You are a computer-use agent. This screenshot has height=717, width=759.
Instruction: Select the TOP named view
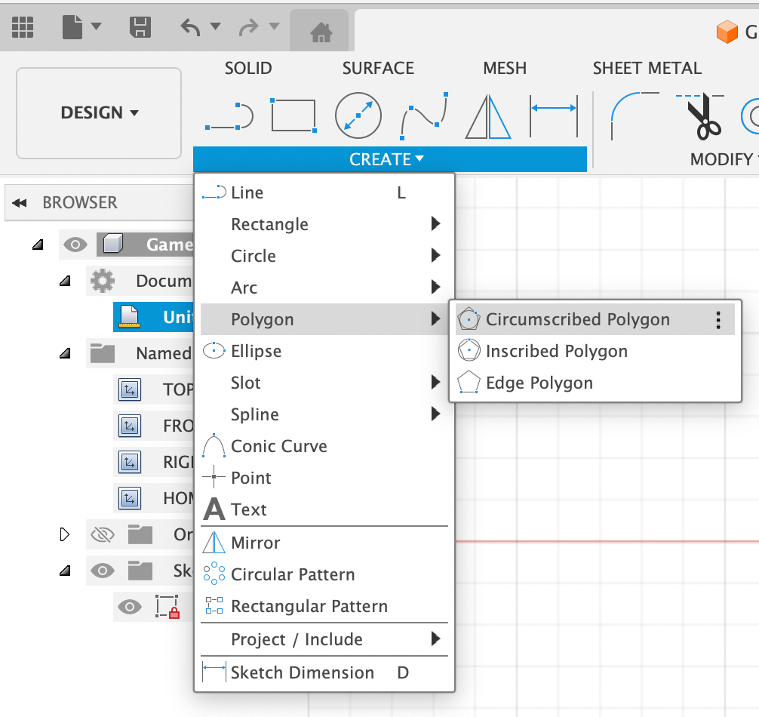point(153,389)
